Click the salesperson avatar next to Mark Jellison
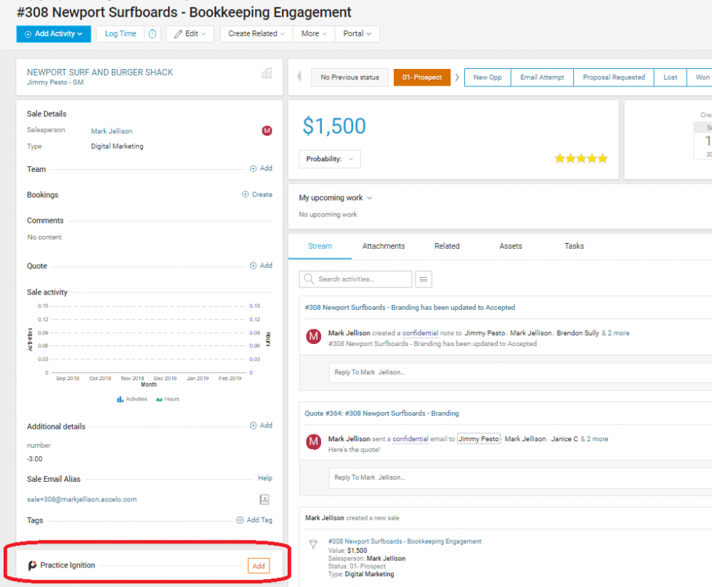This screenshot has width=712, height=587. [267, 131]
